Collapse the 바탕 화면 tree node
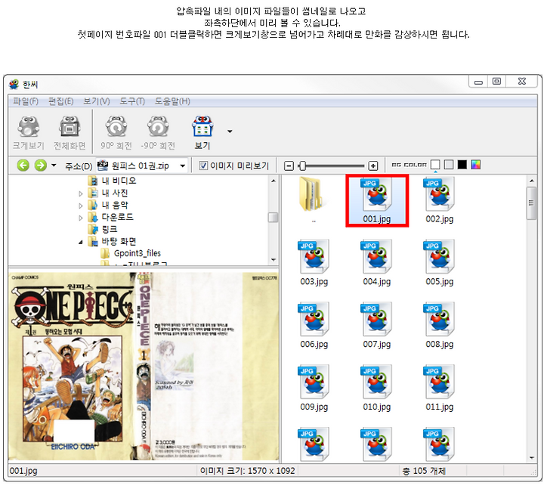Viewport: 544px width, 489px height. [x=81, y=243]
